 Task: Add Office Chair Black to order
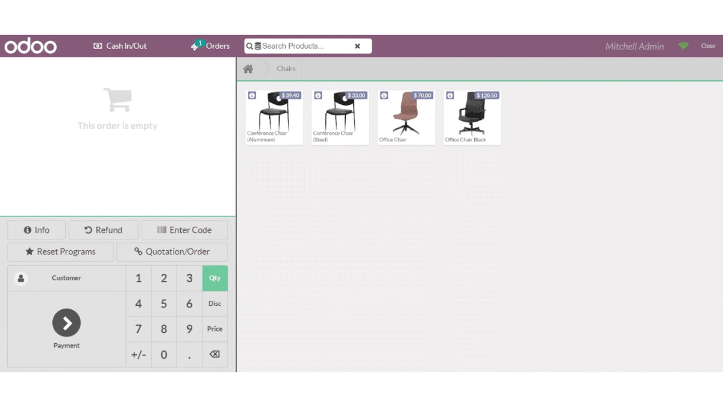[472, 118]
